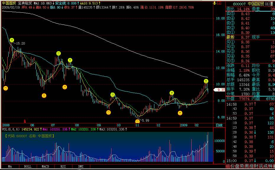Click the smiley marker next to the 5.99 low

tap(137, 121)
